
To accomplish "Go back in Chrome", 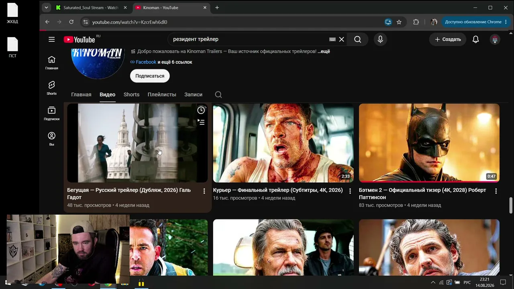I will pyautogui.click(x=47, y=22).
